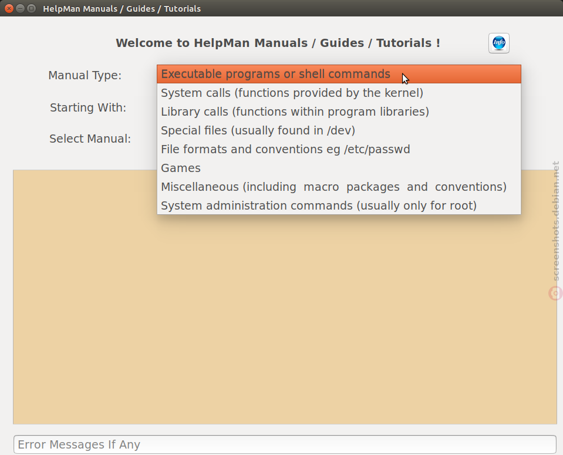This screenshot has height=455, width=563.
Task: Click the Welcome to HelpMan heading
Action: coord(278,43)
